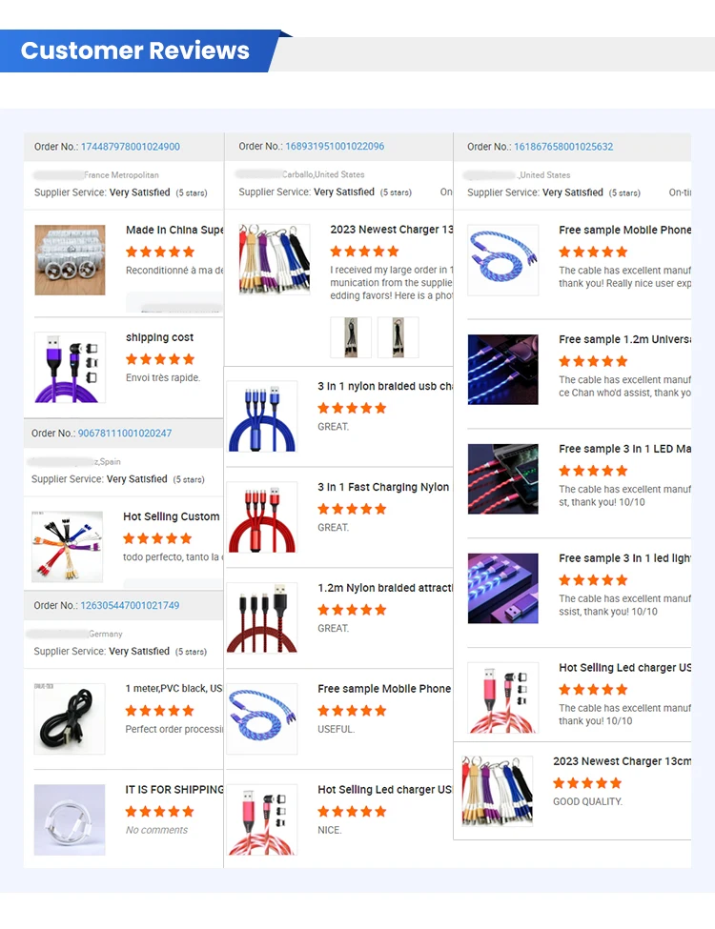Open the 'Made in China' product title
Screen dimensions: 715x929
pyautogui.click(x=174, y=230)
